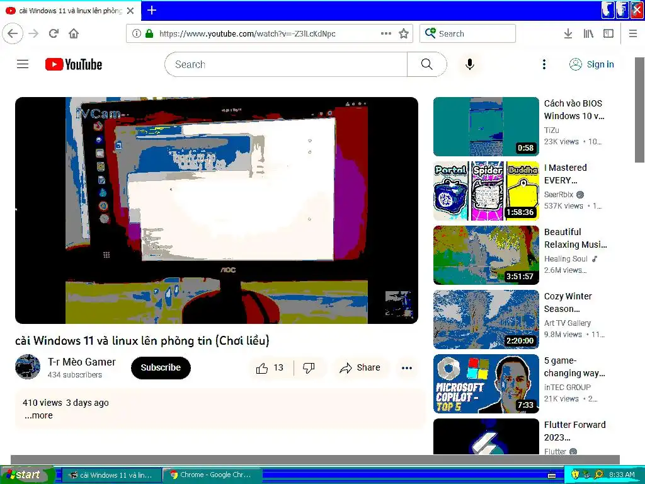Bookmark this page with the star icon
Viewport: 645px width, 484px height.
(x=404, y=34)
